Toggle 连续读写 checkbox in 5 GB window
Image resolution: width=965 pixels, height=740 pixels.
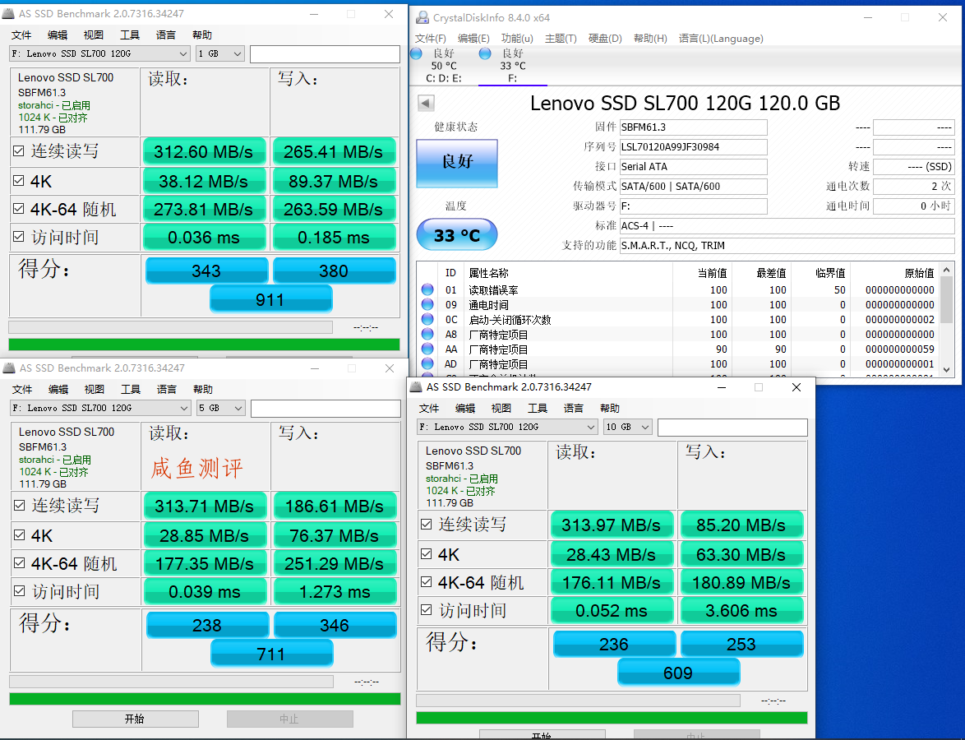pos(20,506)
